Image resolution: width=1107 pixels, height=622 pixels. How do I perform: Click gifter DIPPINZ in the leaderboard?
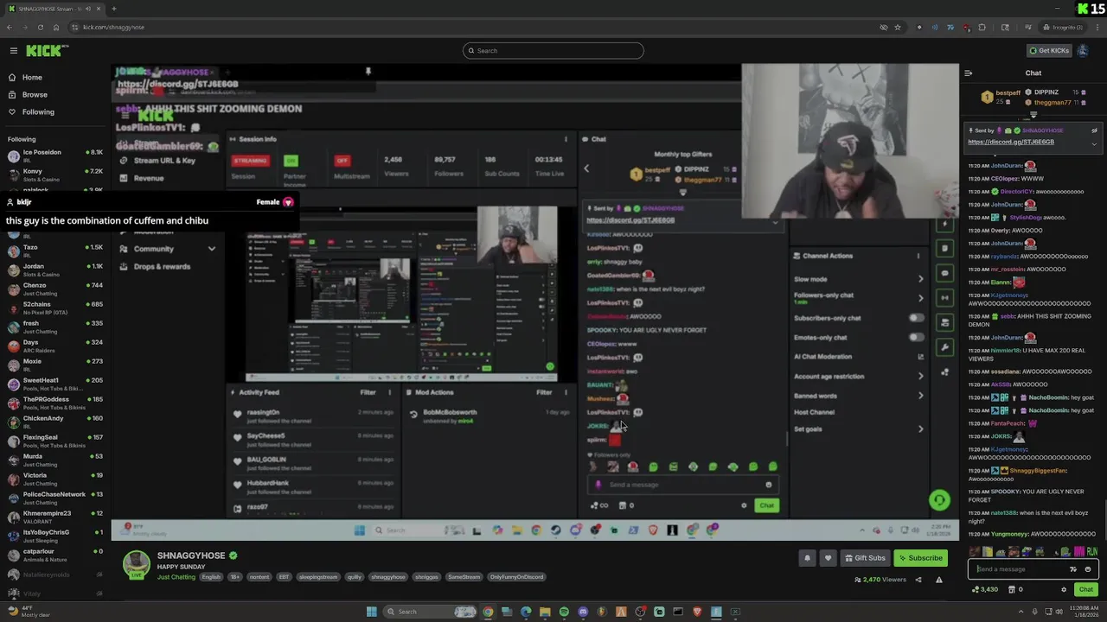pos(1046,92)
